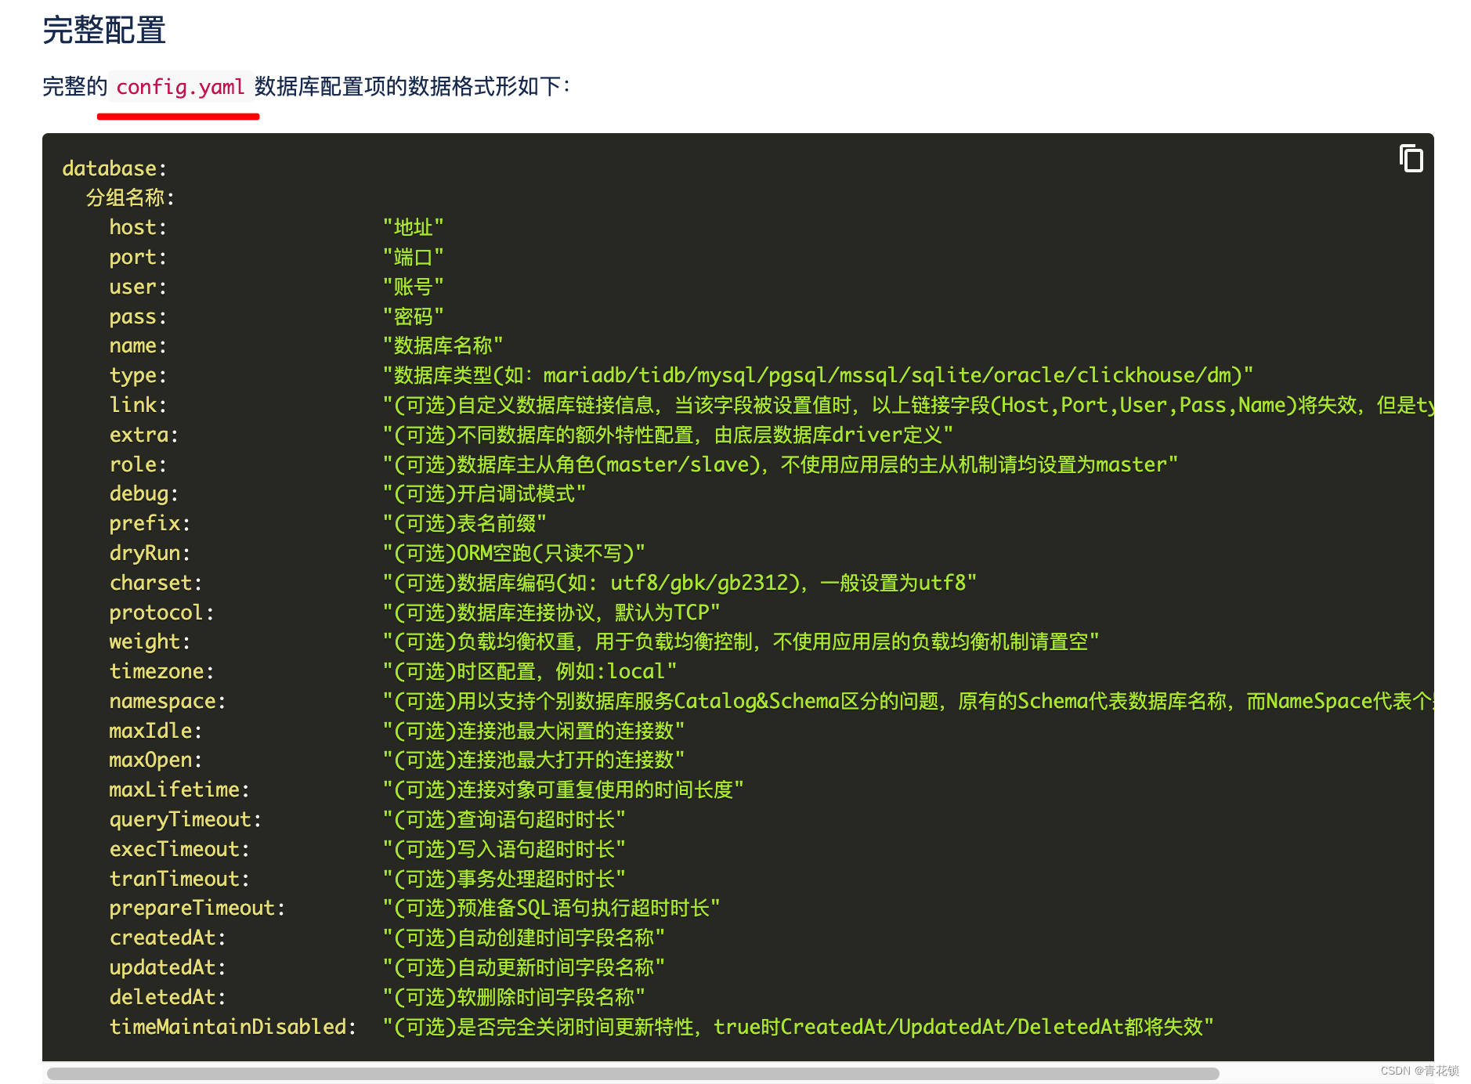Viewport: 1471px width, 1084px height.
Task: Click the type: key
Action: tap(138, 375)
